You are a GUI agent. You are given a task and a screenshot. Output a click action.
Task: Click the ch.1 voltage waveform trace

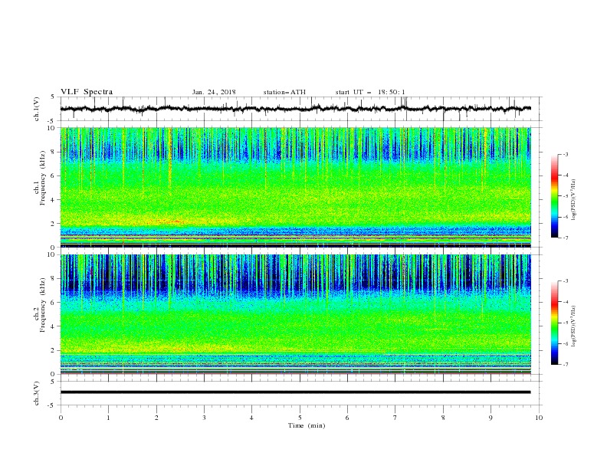[x=295, y=109]
